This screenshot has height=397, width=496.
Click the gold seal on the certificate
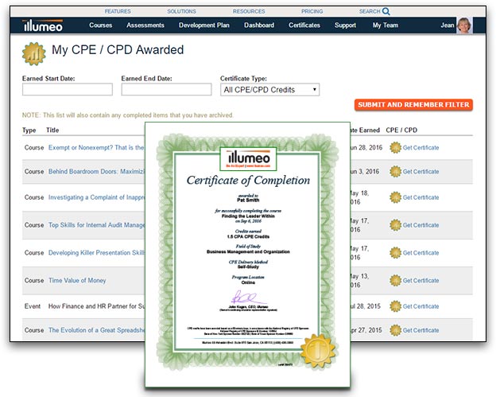318,351
